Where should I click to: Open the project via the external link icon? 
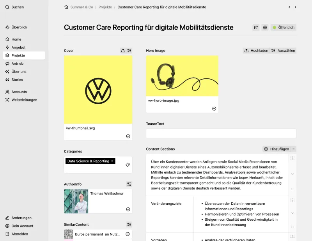pos(256,27)
